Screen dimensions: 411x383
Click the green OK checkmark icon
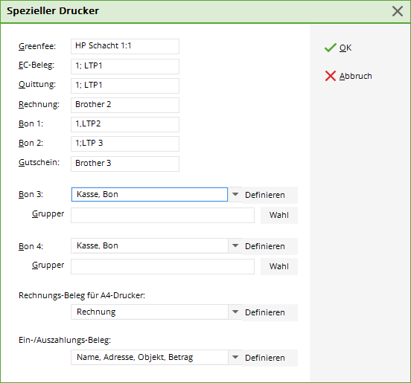pyautogui.click(x=330, y=48)
